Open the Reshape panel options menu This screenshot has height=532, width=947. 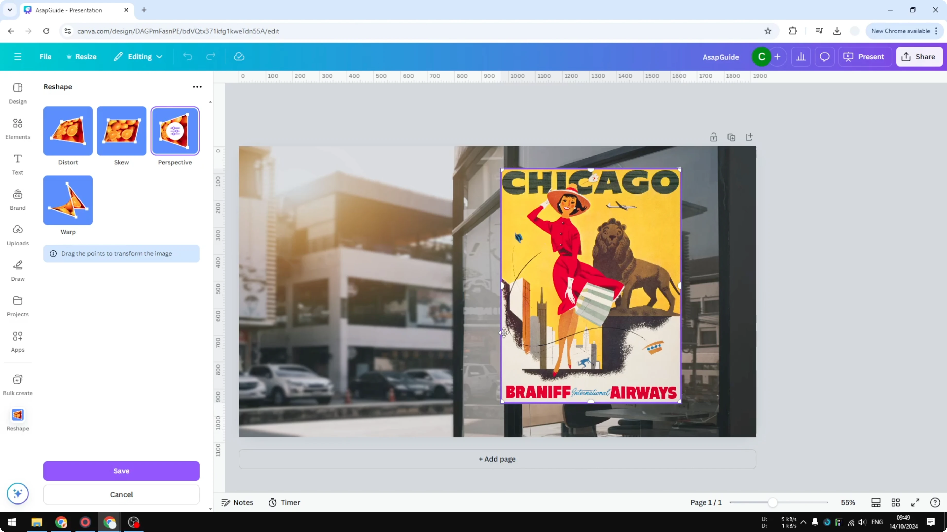click(197, 87)
